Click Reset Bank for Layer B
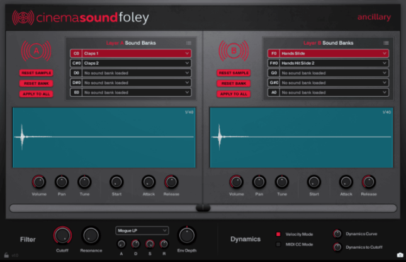406x262 pixels. tap(234, 84)
